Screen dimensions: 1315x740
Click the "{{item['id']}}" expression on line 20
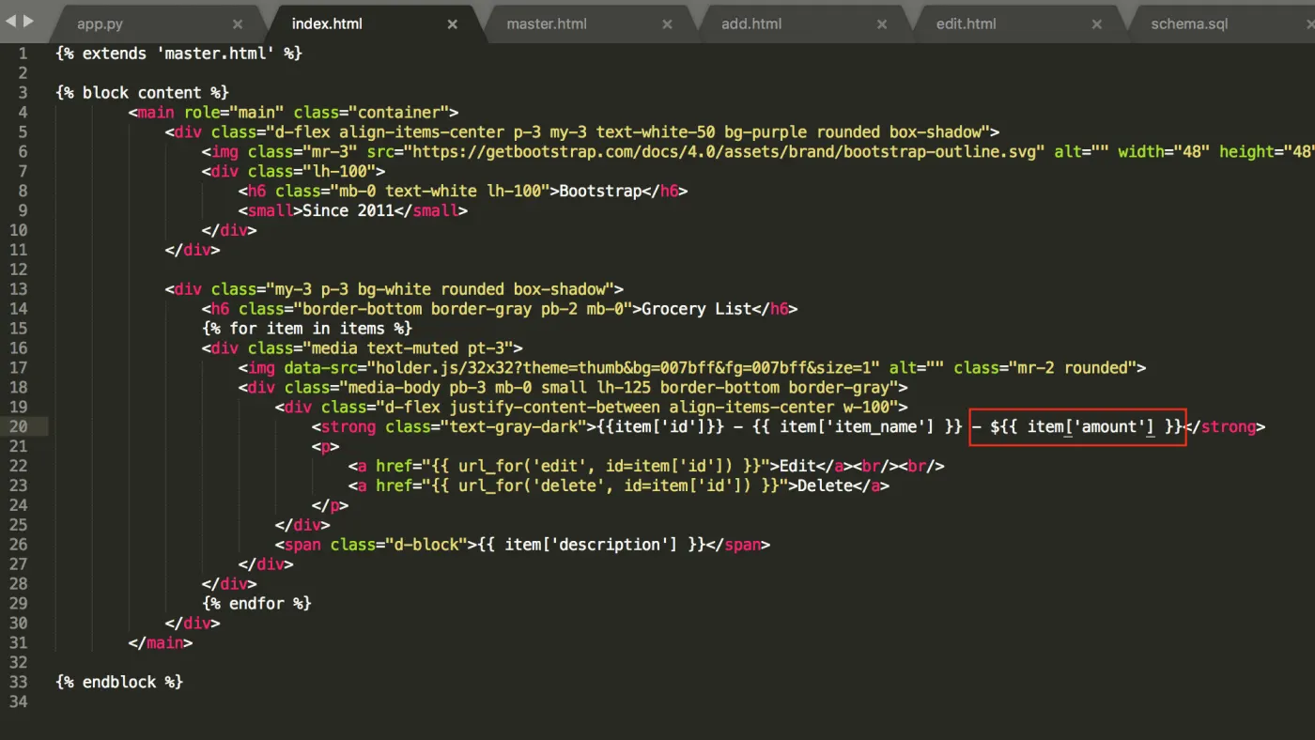[x=660, y=426]
